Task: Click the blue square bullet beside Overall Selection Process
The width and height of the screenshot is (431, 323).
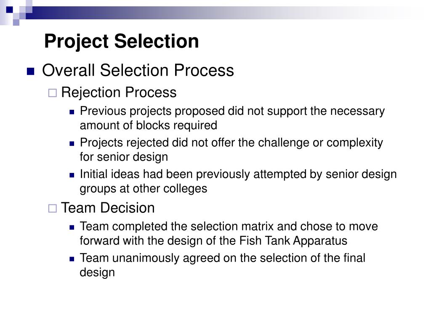Action: [30, 71]
